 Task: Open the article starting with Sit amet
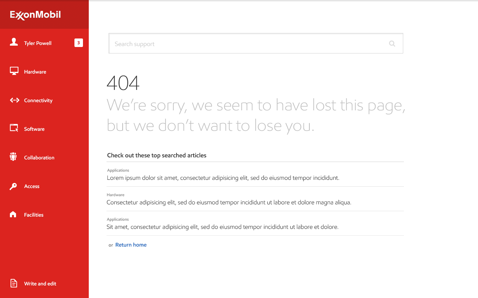[x=222, y=227]
